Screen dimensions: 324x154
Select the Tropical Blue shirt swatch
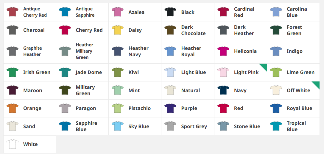276,126
